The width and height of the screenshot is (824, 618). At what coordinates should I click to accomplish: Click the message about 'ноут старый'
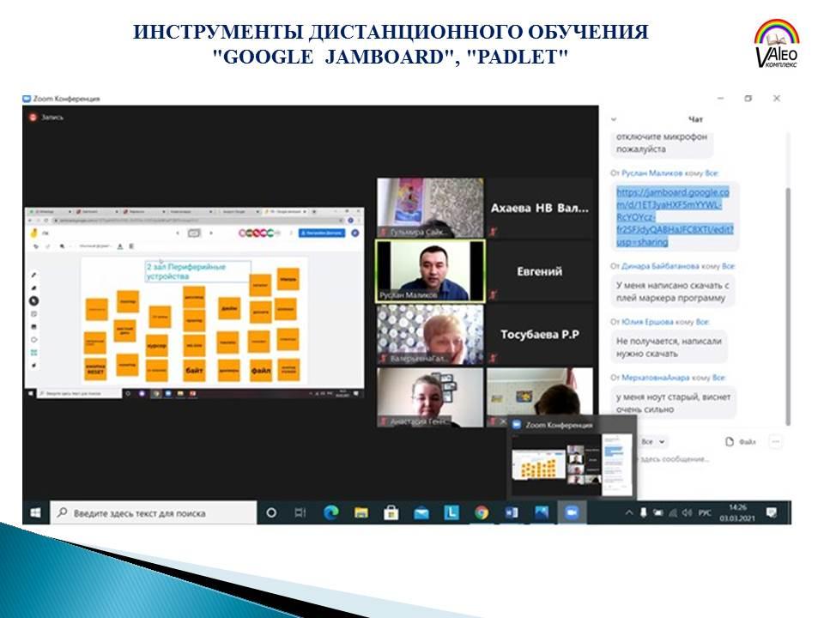pos(673,403)
